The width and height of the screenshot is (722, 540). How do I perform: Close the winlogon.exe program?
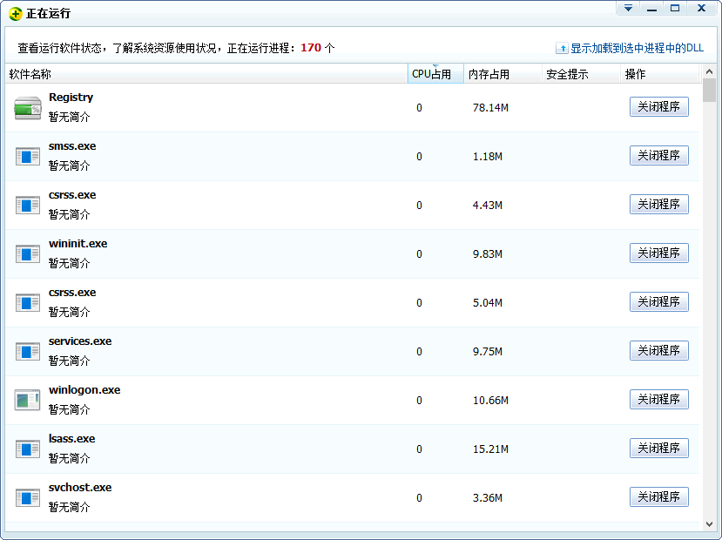coord(659,400)
